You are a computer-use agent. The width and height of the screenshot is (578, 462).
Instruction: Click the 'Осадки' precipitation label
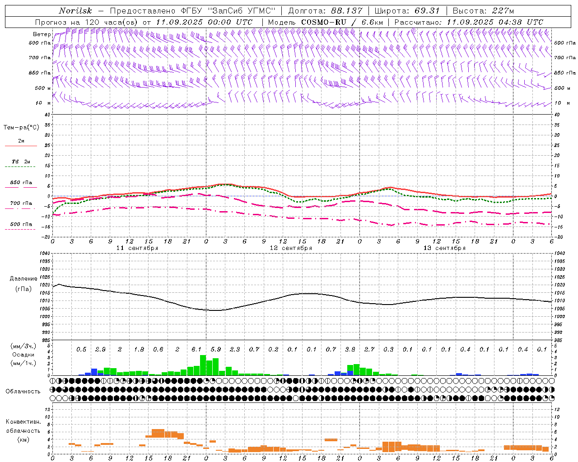(23, 355)
